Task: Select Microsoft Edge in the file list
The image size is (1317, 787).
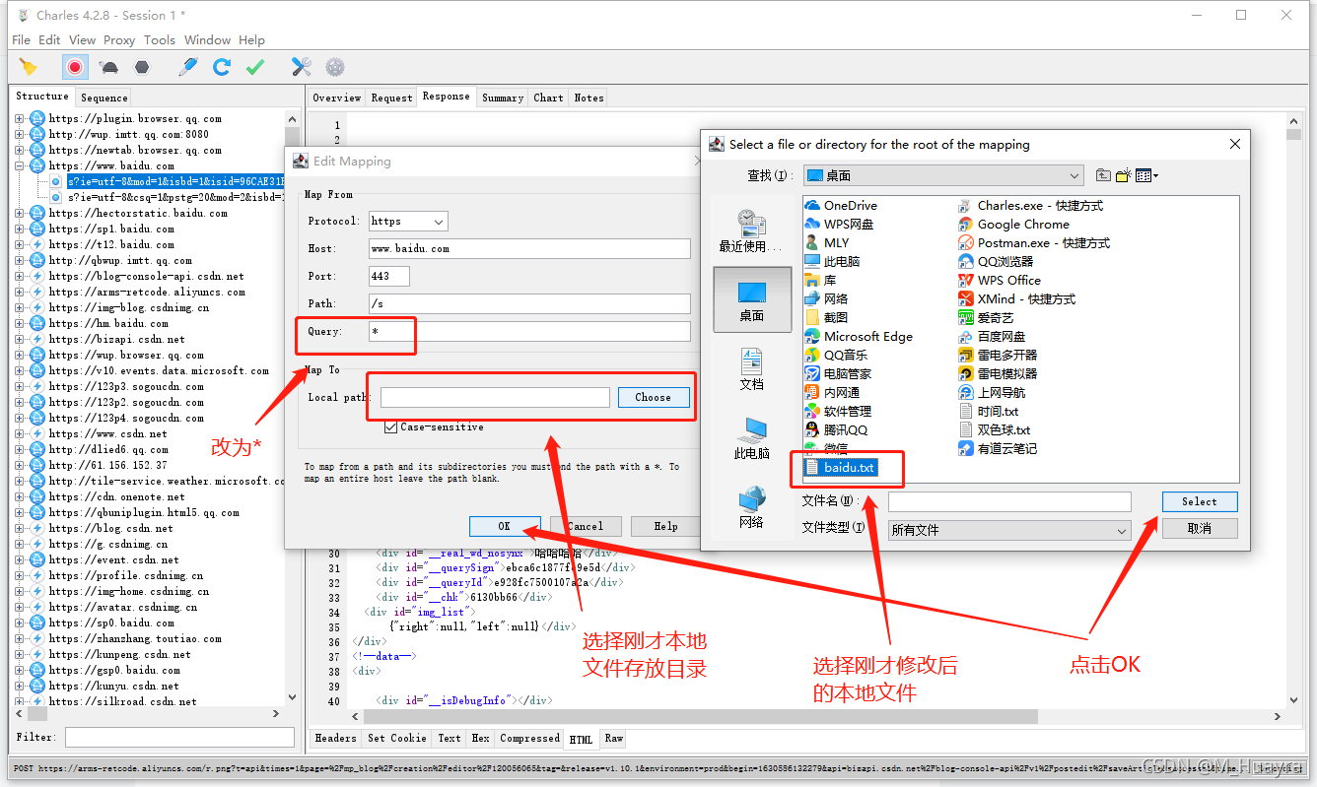Action: [858, 336]
